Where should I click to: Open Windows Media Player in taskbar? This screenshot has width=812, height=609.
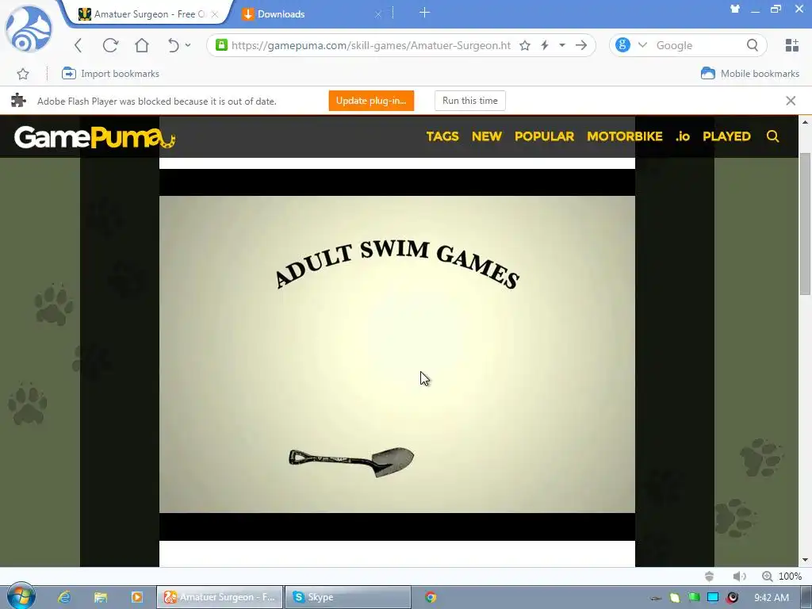(x=136, y=597)
